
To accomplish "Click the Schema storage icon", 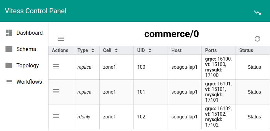I will (9, 49).
